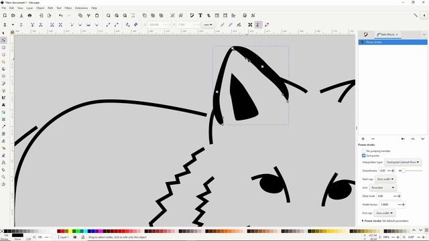Increase rotation with the status bar plus button
Viewport: 429px width, 241px height.
click(423, 237)
